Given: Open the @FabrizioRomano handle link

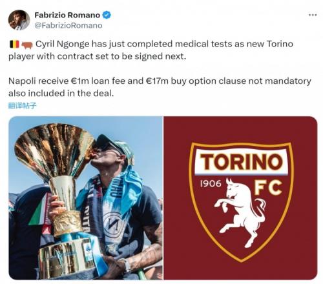Looking at the screenshot, I should click(68, 25).
